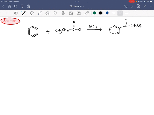
Task: Tap the red screen recording indicator
Action: point(132,1)
